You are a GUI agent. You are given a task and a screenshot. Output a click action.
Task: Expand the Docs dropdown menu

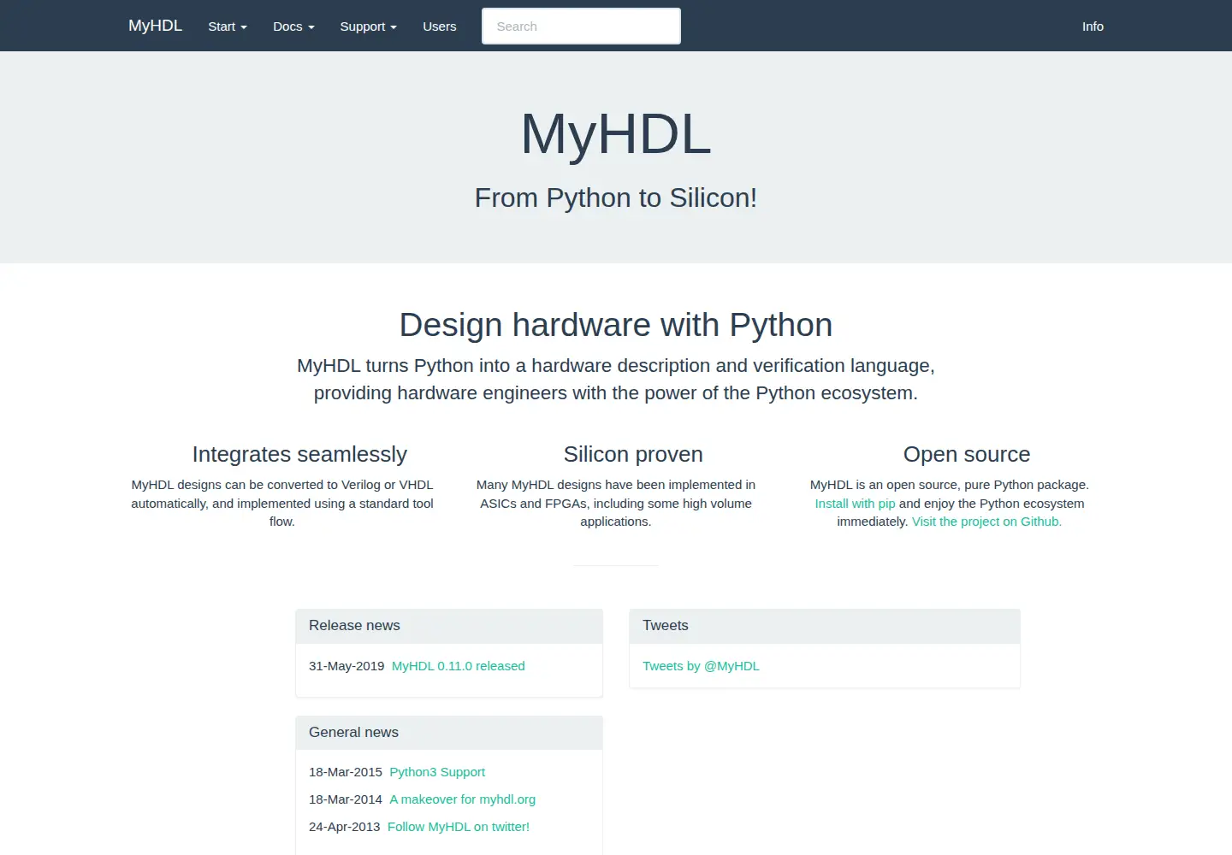click(x=293, y=27)
